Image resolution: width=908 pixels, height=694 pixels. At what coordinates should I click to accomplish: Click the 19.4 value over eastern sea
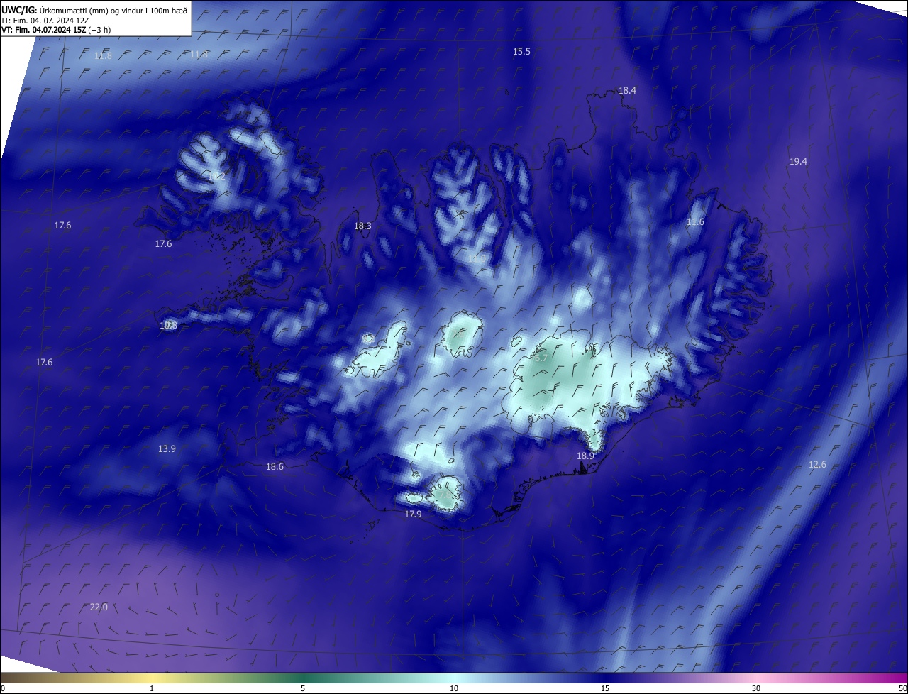click(x=798, y=162)
